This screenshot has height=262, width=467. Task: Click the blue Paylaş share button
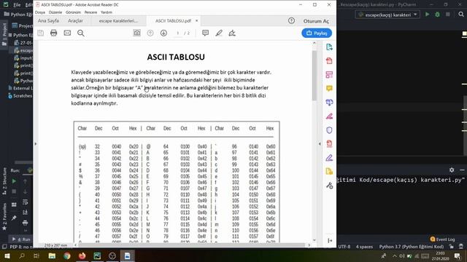click(317, 33)
